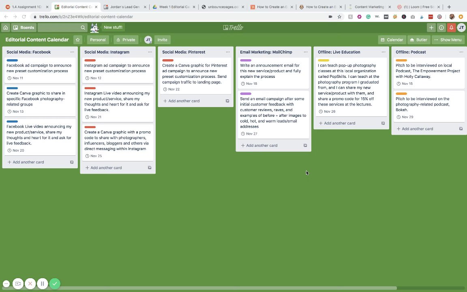Image resolution: width=467 pixels, height=292 pixels.
Task: Click the plus create icon in header
Action: (x=431, y=28)
